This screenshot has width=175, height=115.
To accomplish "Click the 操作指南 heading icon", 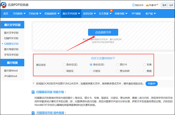I will [33, 113].
